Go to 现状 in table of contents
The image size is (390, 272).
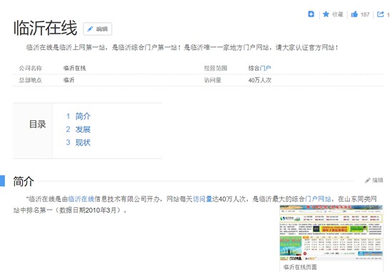pos(83,142)
